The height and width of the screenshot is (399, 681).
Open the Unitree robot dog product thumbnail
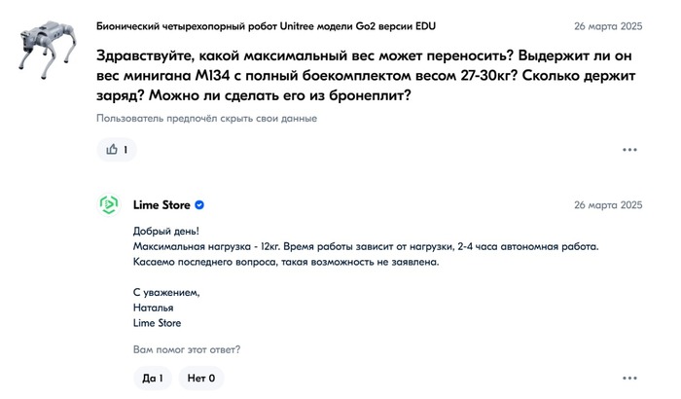[47, 49]
